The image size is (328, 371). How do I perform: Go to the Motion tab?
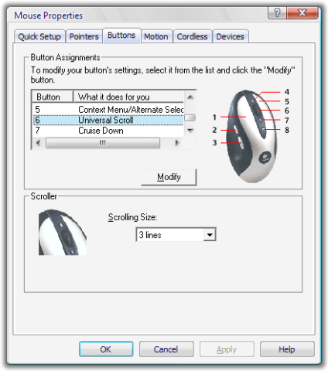[x=156, y=36]
